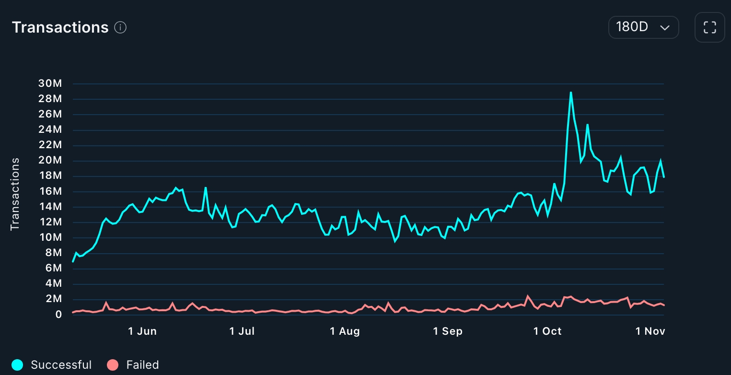Click the cyan Successful legend color dot
731x375 pixels.
[18, 365]
